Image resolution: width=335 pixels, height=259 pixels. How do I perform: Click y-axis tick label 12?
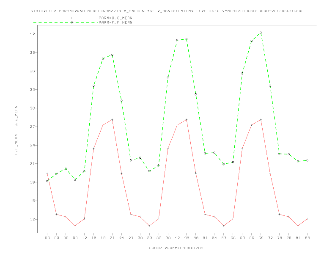(x=32, y=220)
